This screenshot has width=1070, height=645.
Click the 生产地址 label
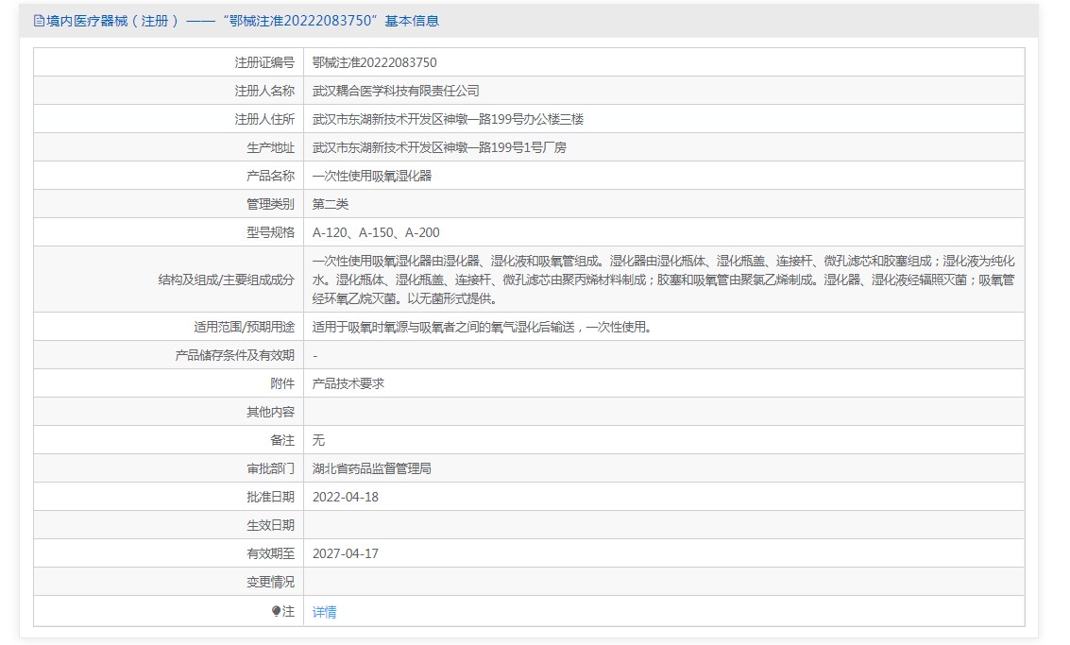271,147
